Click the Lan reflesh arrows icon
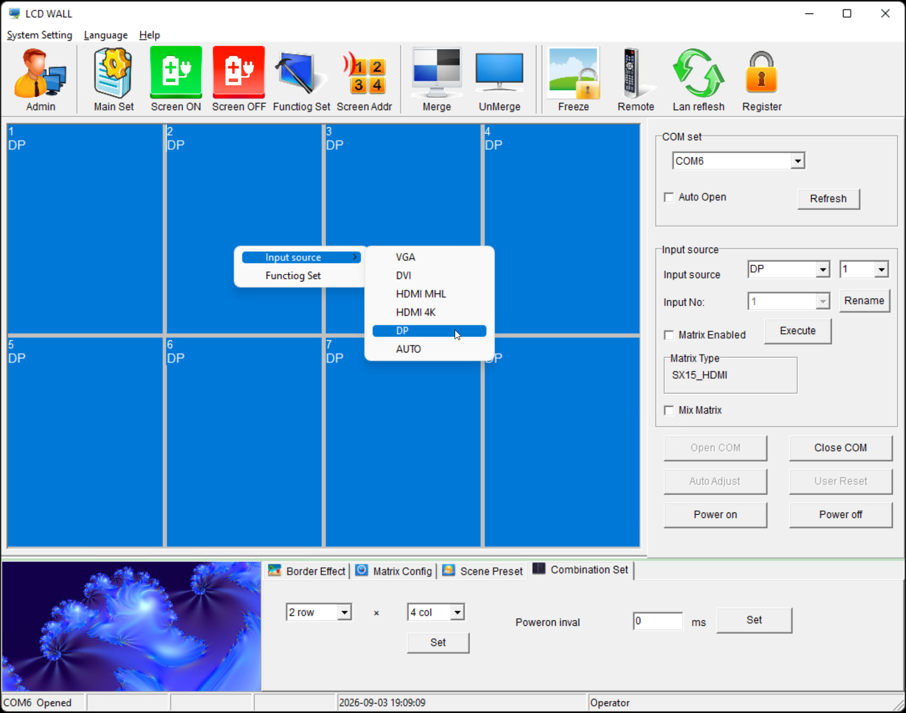The image size is (906, 713). coord(698,72)
